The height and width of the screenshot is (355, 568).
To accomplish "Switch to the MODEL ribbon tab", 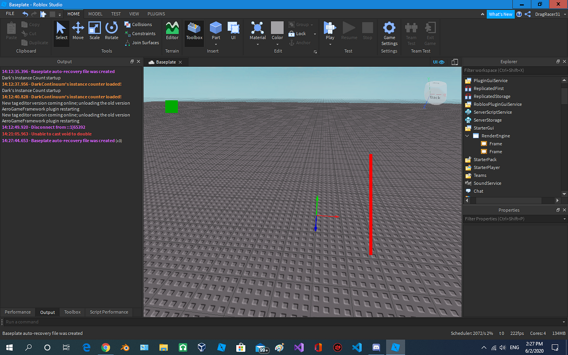I will coord(95,14).
